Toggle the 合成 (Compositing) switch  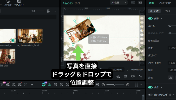pos(150,87)
